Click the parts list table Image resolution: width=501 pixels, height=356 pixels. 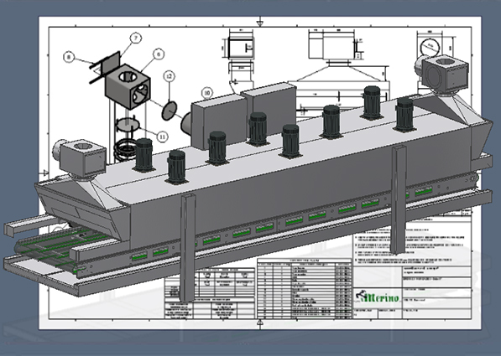coord(305,289)
